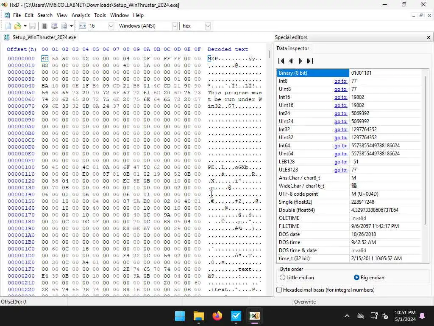Close the inner document window
Image resolution: width=434 pixels, height=326 pixels.
pyautogui.click(x=429, y=16)
